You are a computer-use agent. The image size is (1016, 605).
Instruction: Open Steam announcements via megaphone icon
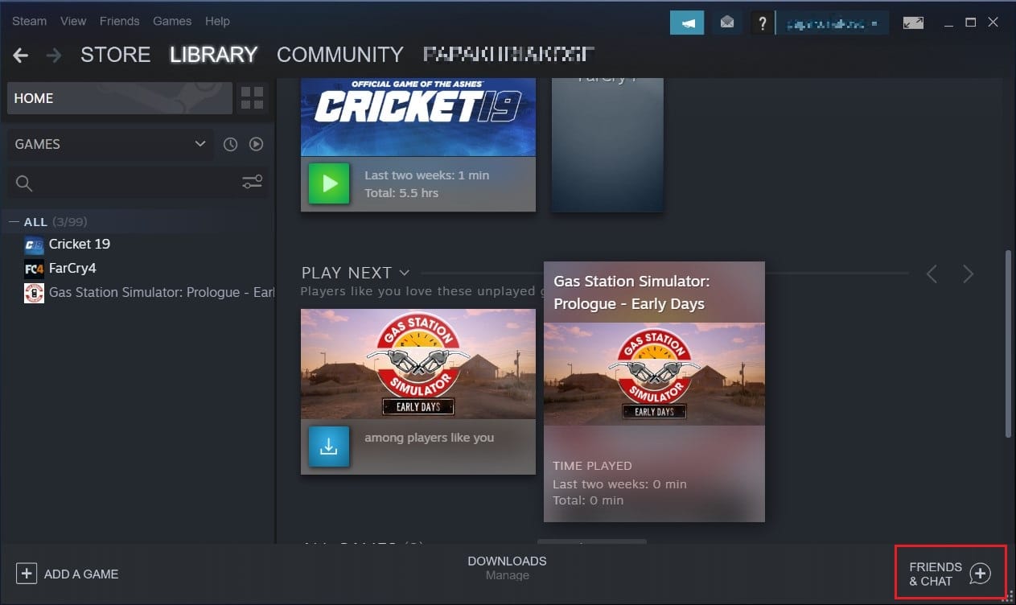(x=686, y=22)
